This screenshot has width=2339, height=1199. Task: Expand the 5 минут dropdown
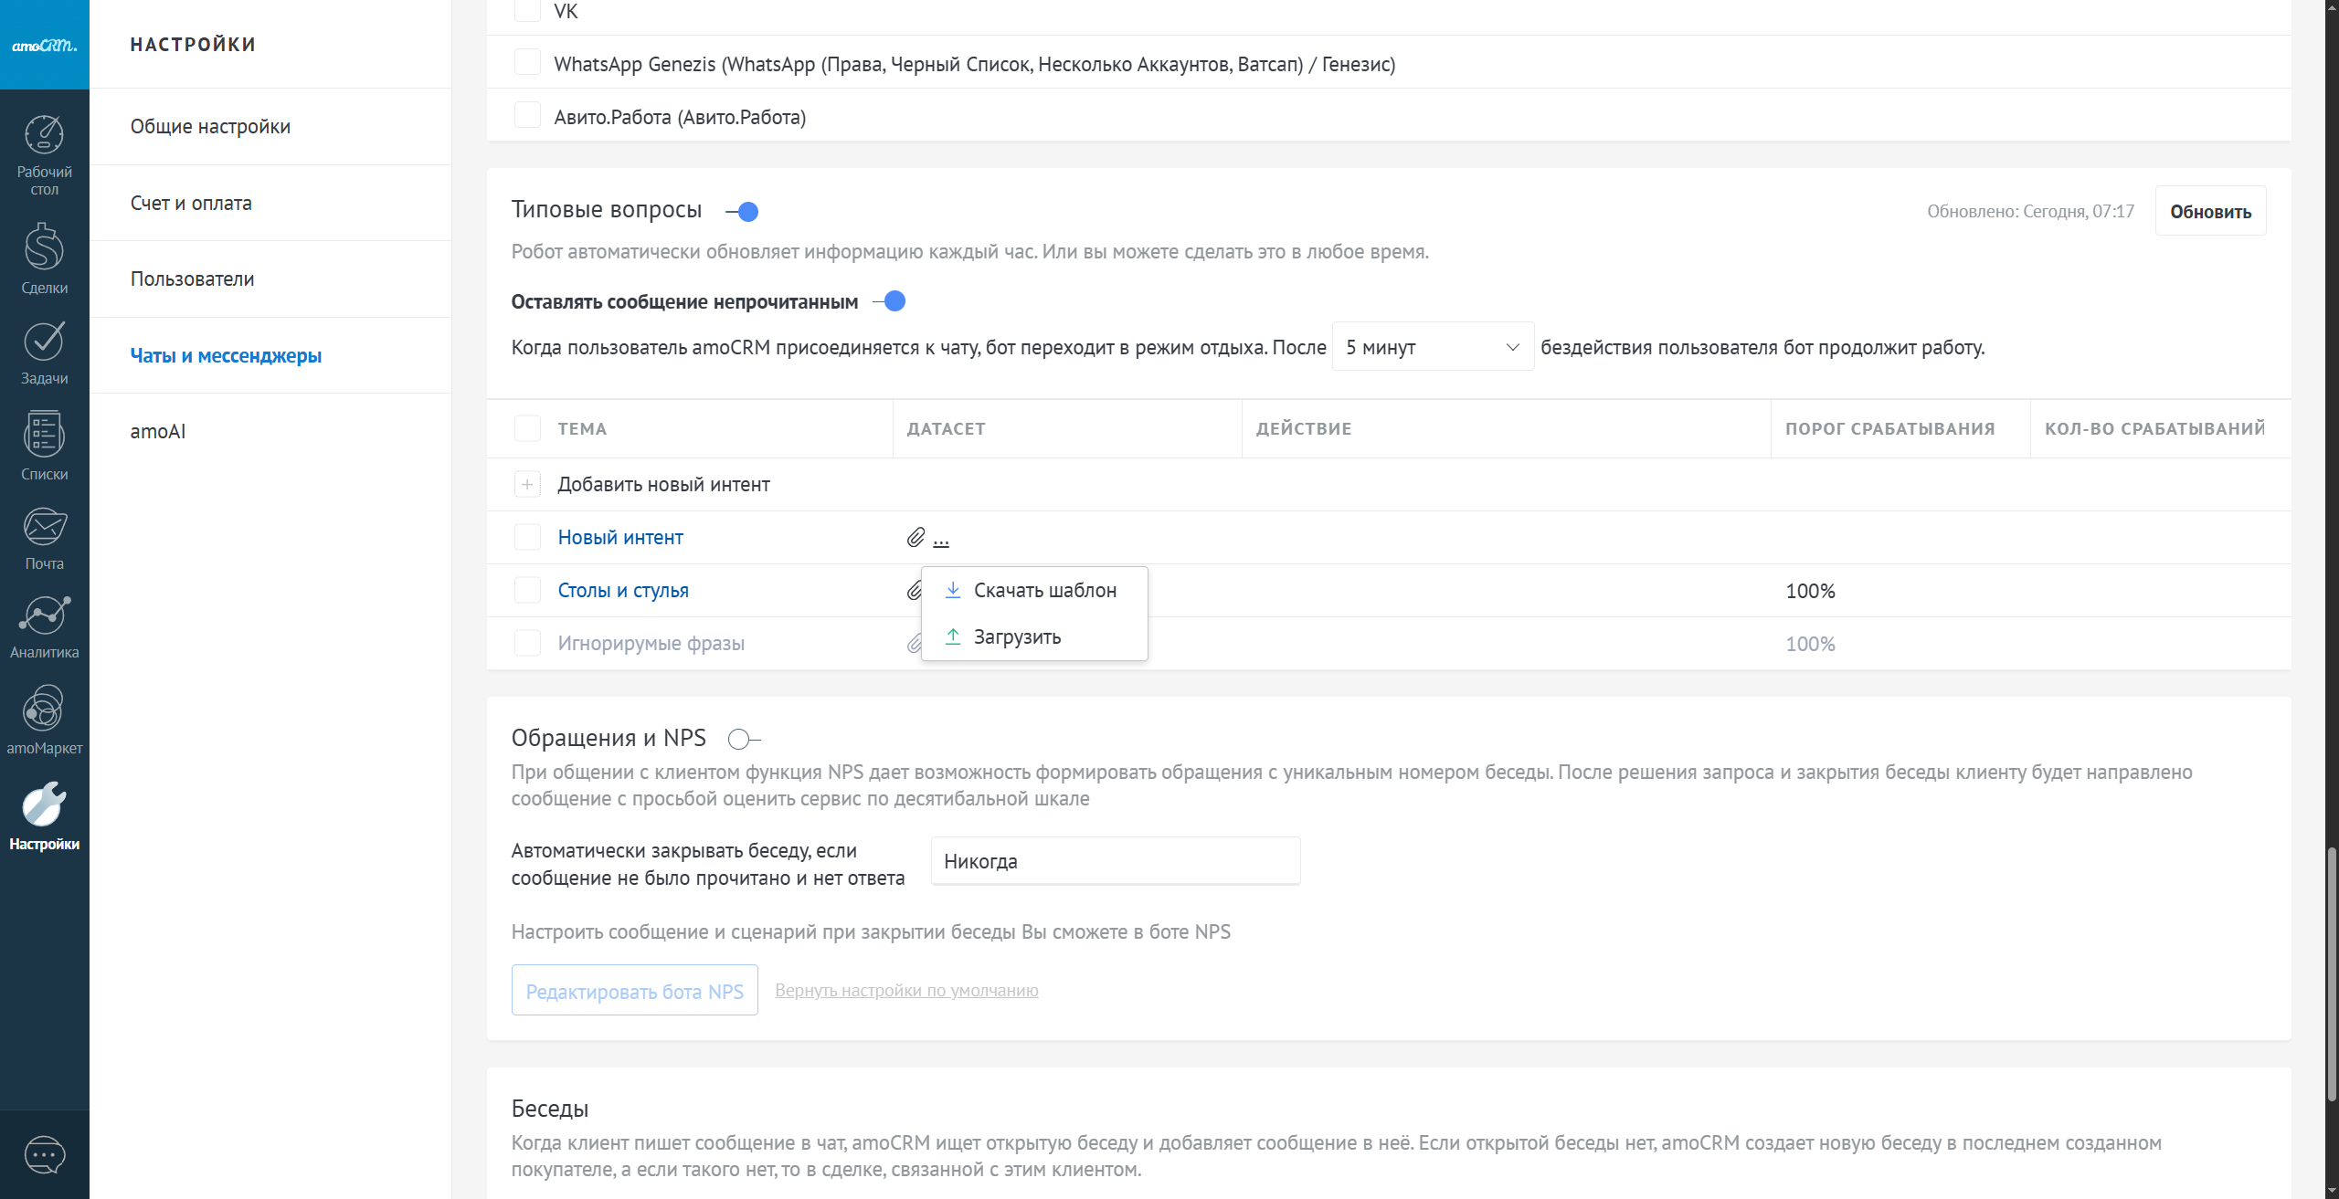1432,347
